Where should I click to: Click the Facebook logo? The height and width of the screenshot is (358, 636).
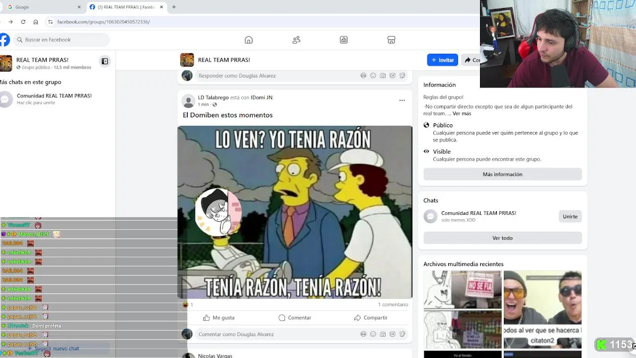tap(4, 40)
